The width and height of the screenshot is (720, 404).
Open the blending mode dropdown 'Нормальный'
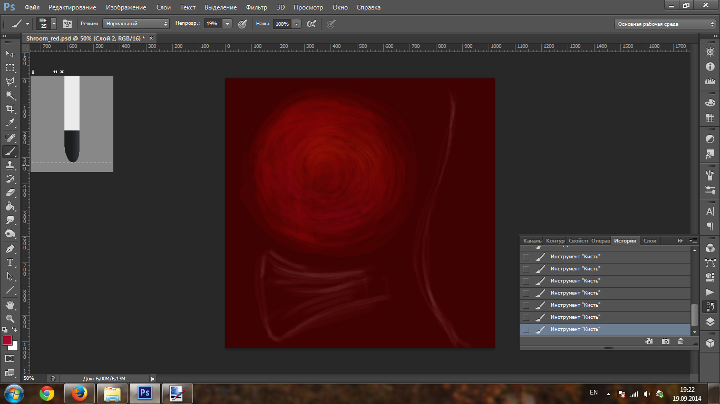tap(136, 24)
